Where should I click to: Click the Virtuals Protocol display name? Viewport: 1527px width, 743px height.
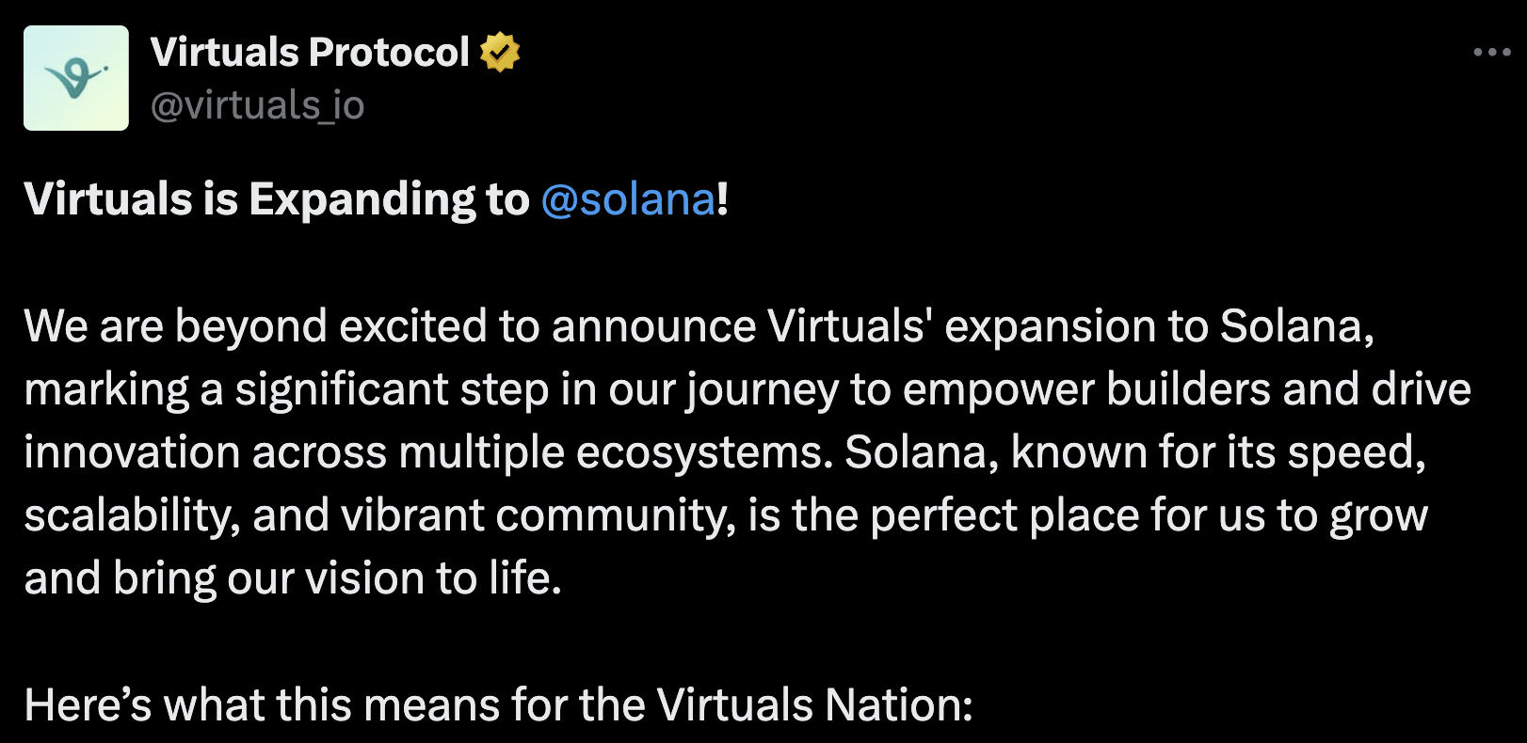(x=310, y=53)
